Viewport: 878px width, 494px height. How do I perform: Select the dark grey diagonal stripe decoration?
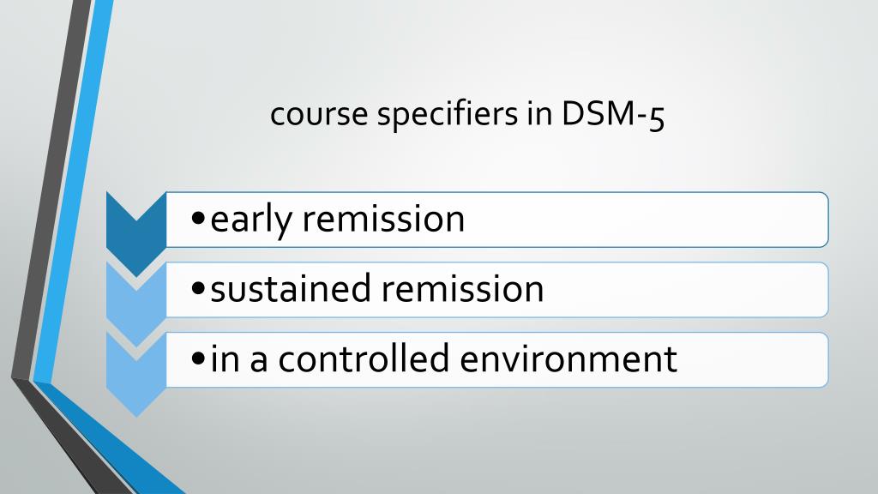point(51,190)
